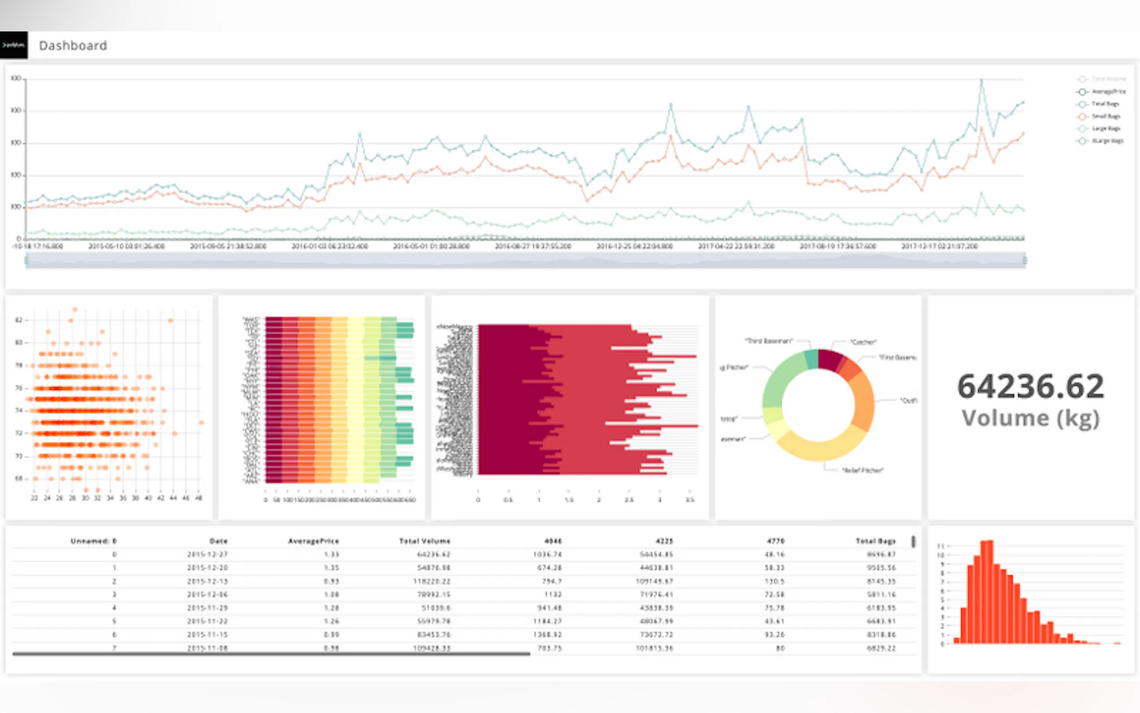1140x713 pixels.
Task: Hide the Total Bags legend series
Action: (x=1082, y=104)
